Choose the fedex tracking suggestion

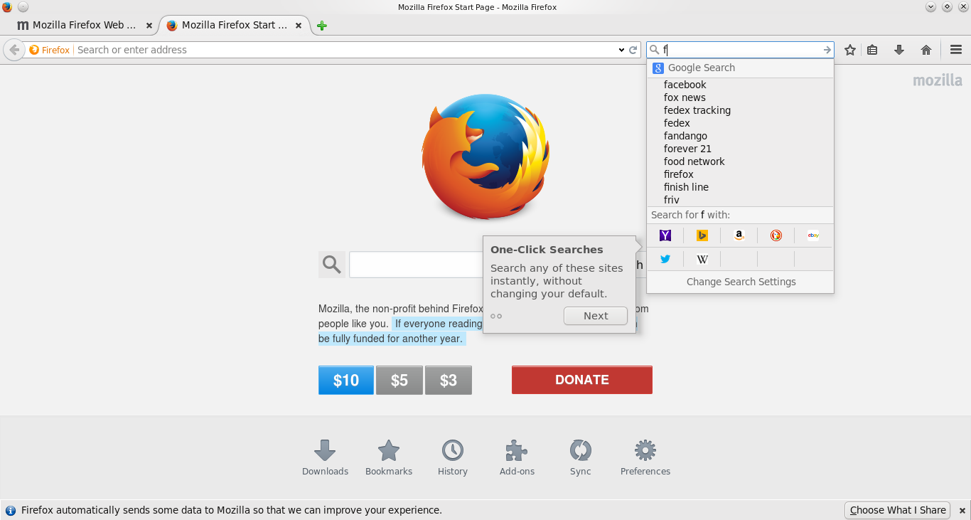point(740,110)
